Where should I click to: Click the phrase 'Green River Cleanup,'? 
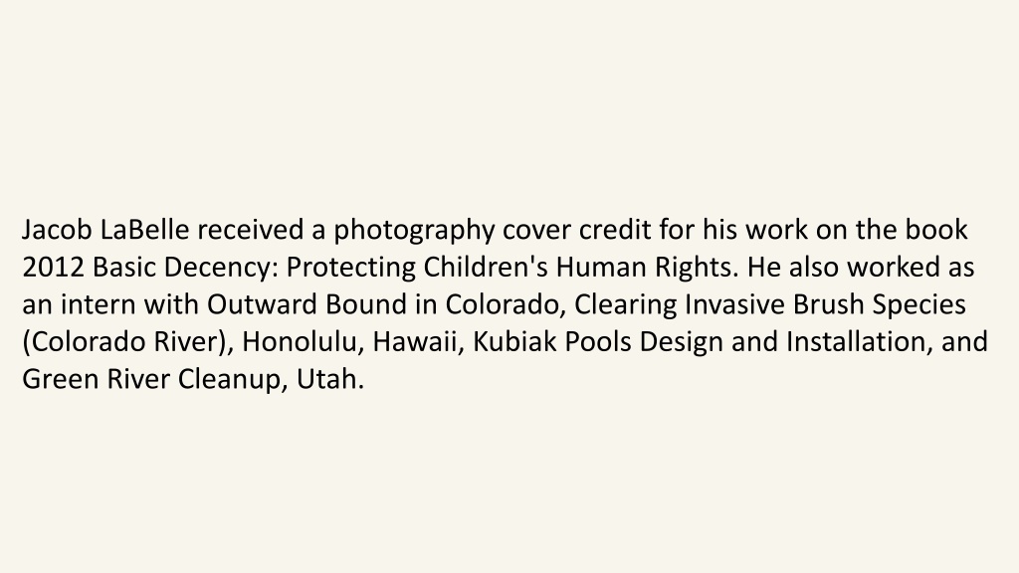155,380
